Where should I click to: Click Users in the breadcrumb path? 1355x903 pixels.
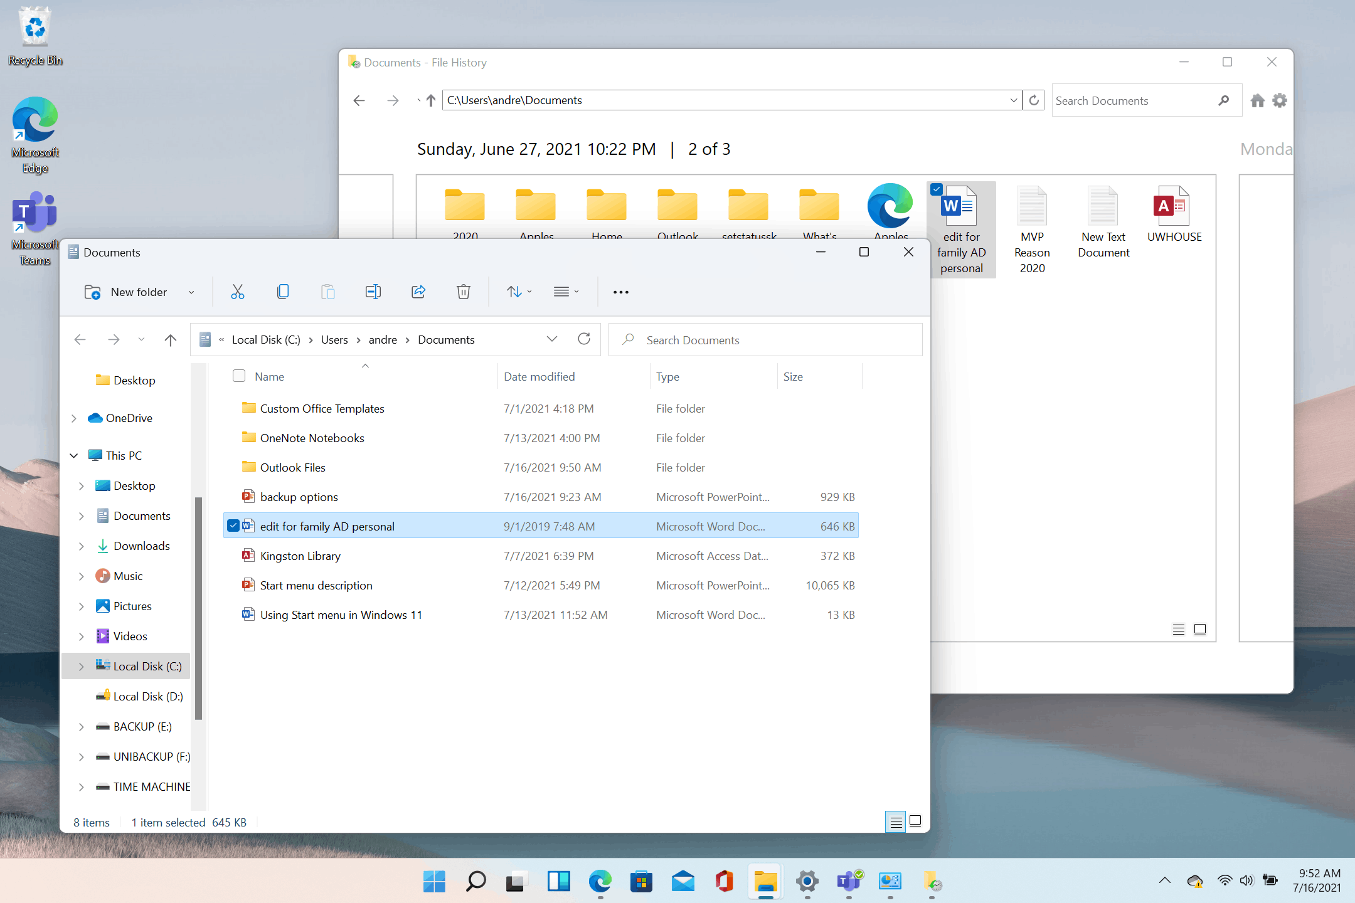[x=334, y=339]
